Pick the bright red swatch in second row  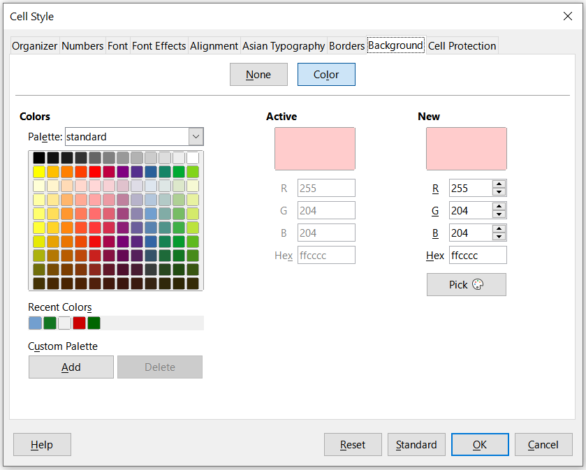[95, 172]
